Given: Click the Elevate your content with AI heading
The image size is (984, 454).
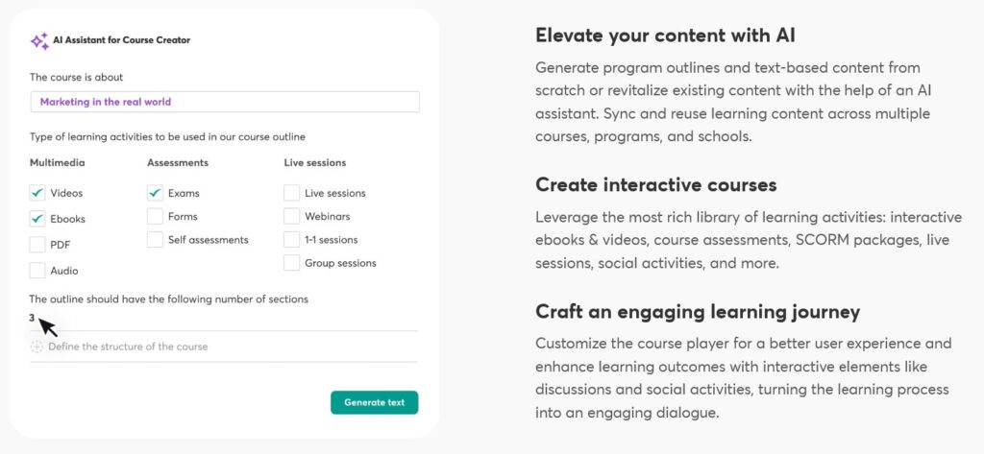Looking at the screenshot, I should coord(665,36).
